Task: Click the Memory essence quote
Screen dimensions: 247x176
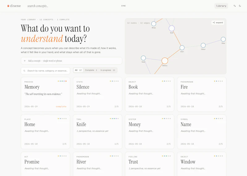Action: click(43, 94)
